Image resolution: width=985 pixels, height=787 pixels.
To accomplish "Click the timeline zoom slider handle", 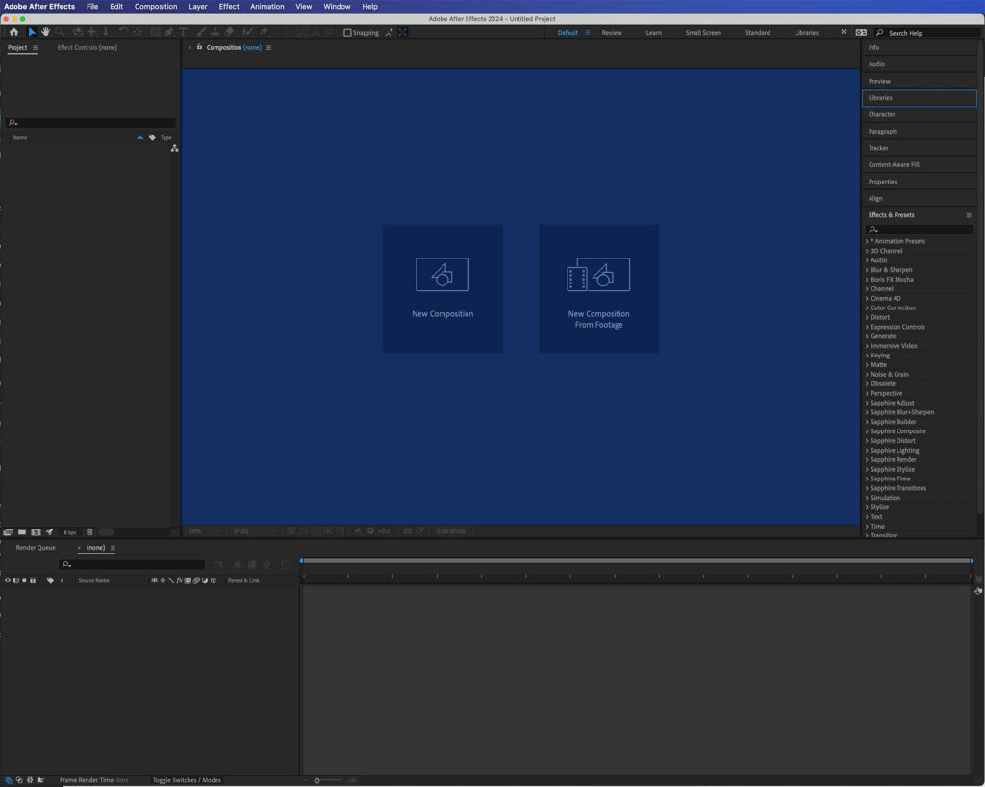I will coord(317,780).
